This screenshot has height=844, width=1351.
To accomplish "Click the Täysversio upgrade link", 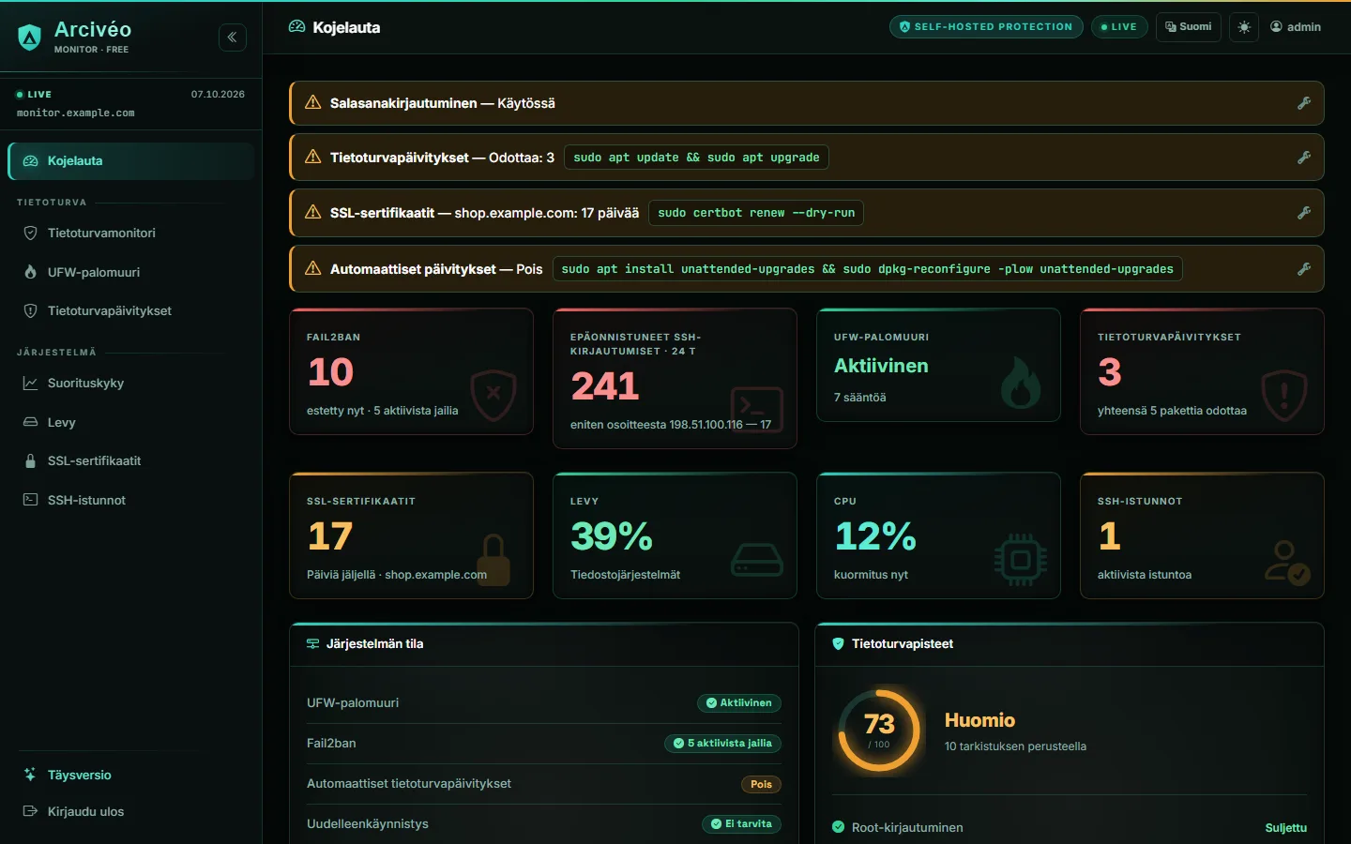I will pyautogui.click(x=131, y=775).
